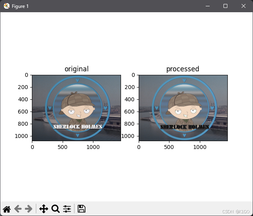Screen dimensions: 253x216
Task: Activate the Pan axes tool
Action: click(44, 209)
